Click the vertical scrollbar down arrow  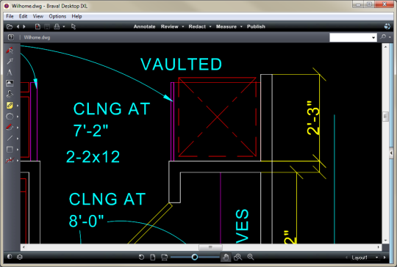385,241
